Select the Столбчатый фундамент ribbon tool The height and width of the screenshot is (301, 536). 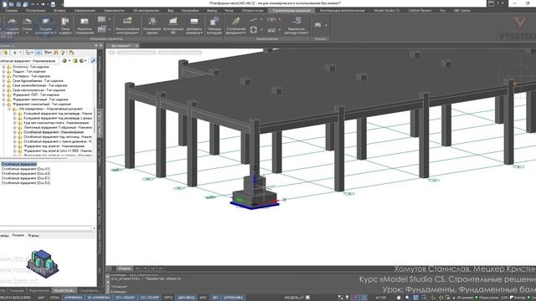235,25
